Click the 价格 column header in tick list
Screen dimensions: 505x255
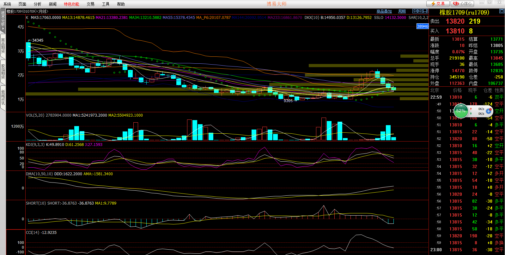tap(457, 90)
